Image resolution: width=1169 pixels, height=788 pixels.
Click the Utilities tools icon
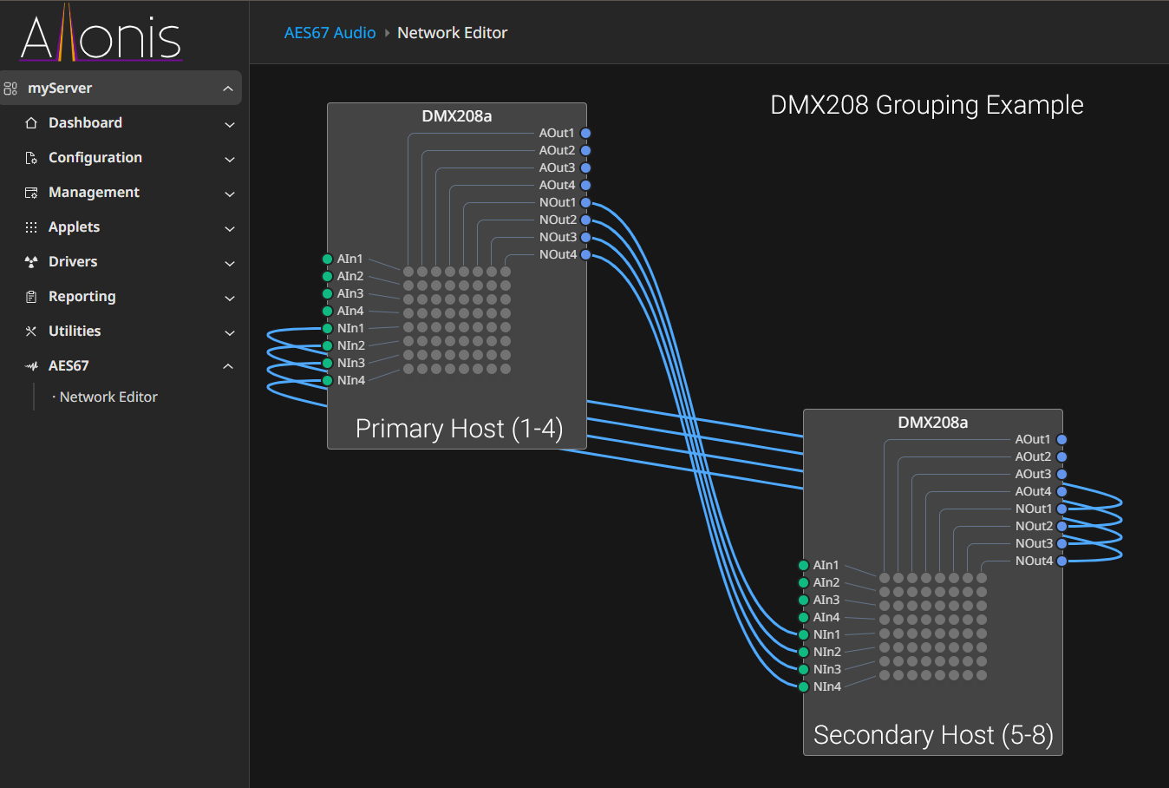coord(31,332)
